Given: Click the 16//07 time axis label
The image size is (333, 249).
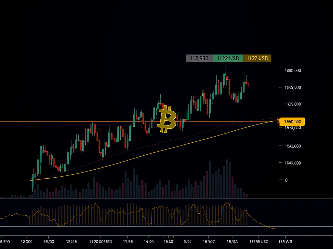Looking at the screenshot, I should point(209,242).
